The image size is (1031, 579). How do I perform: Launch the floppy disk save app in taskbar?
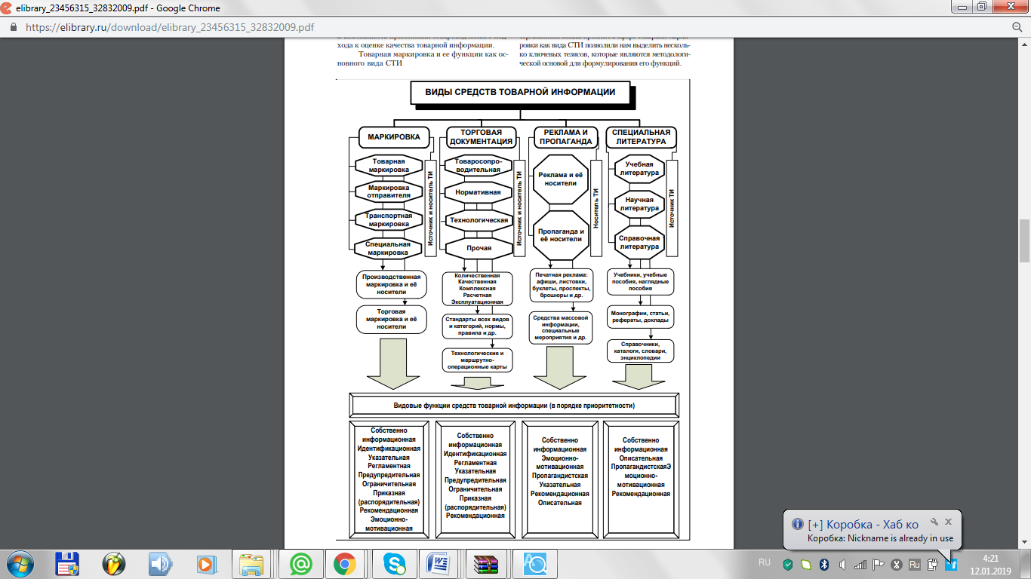tap(68, 564)
